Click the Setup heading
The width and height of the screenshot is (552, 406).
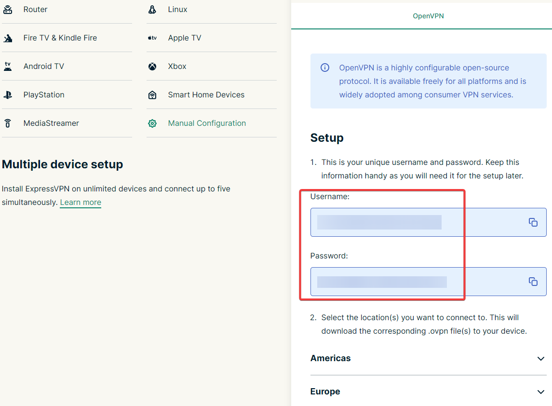click(x=327, y=138)
